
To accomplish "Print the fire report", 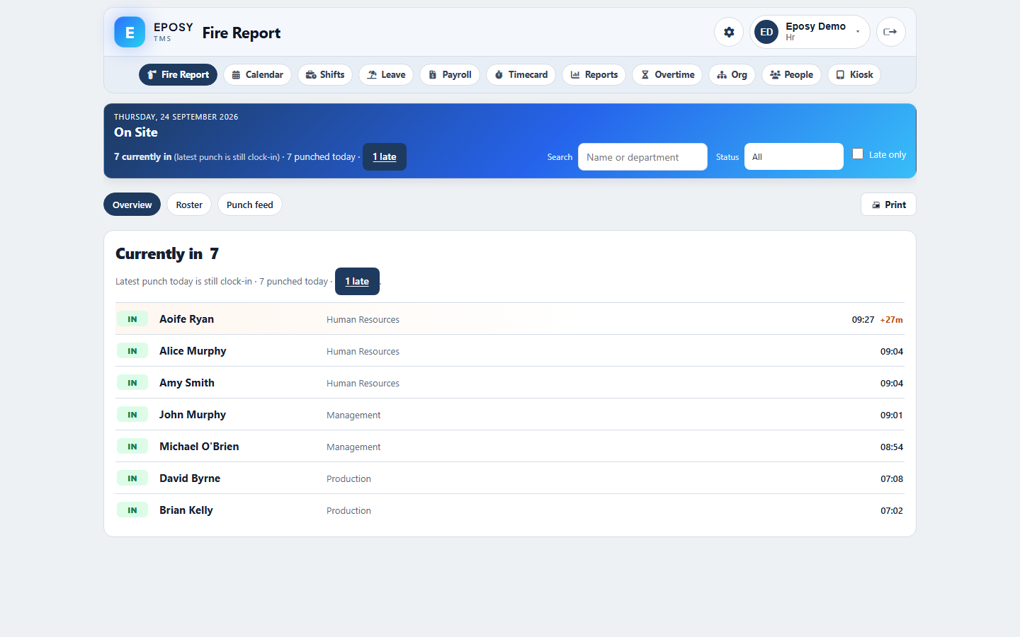I will (x=888, y=205).
